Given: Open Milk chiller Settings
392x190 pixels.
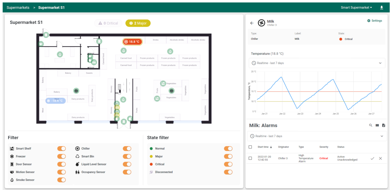Looking at the screenshot, I should tap(374, 21).
